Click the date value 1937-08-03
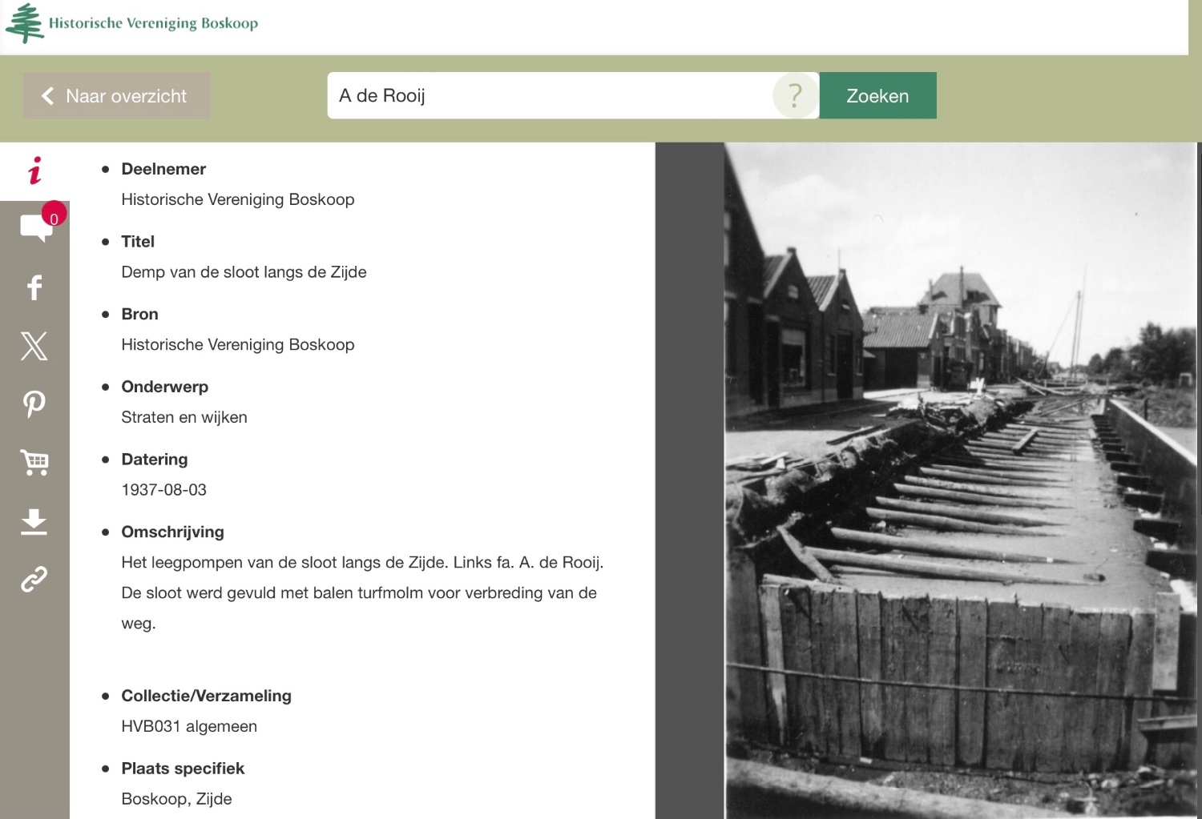The height and width of the screenshot is (819, 1202). coord(164,490)
